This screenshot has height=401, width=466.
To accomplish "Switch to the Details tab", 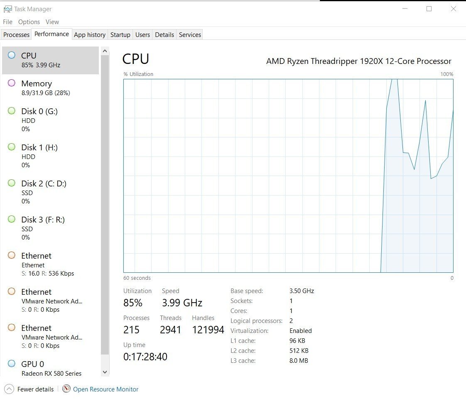I will pos(164,35).
